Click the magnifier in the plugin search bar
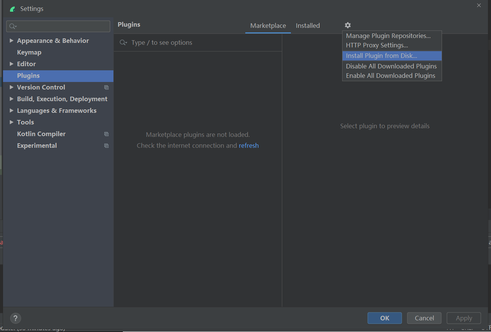The image size is (491, 332). [x=122, y=42]
